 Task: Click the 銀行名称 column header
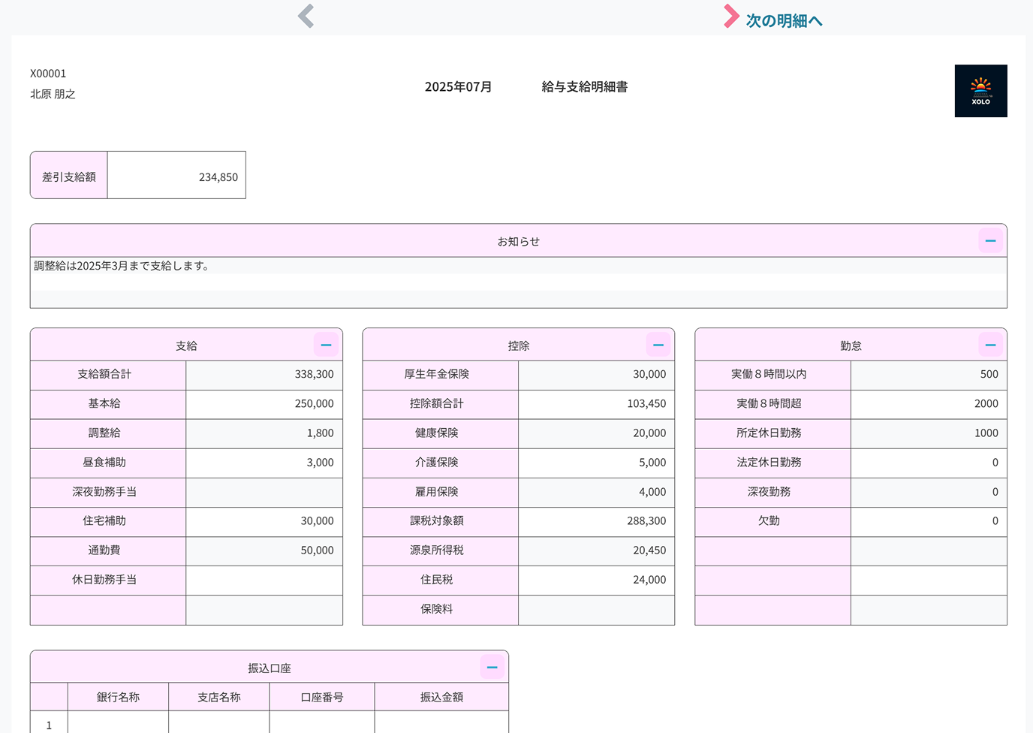coord(118,697)
